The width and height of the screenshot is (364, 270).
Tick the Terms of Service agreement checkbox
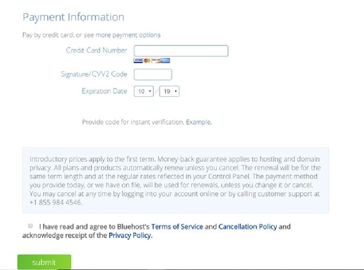(30, 226)
